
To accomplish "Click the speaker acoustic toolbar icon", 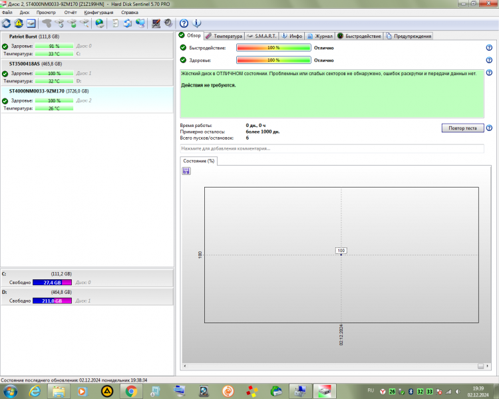I will click(168, 23).
